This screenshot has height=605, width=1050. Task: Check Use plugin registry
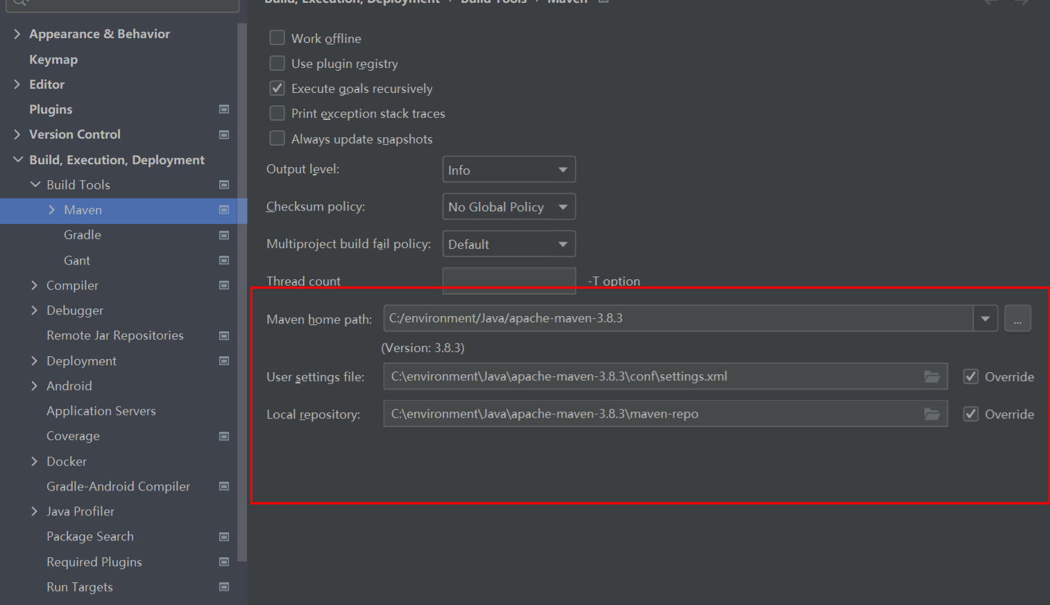click(x=277, y=63)
